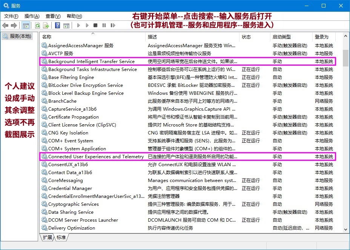
Task: Click the ConsentUX_a13b6 gear icon
Action: click(x=45, y=164)
